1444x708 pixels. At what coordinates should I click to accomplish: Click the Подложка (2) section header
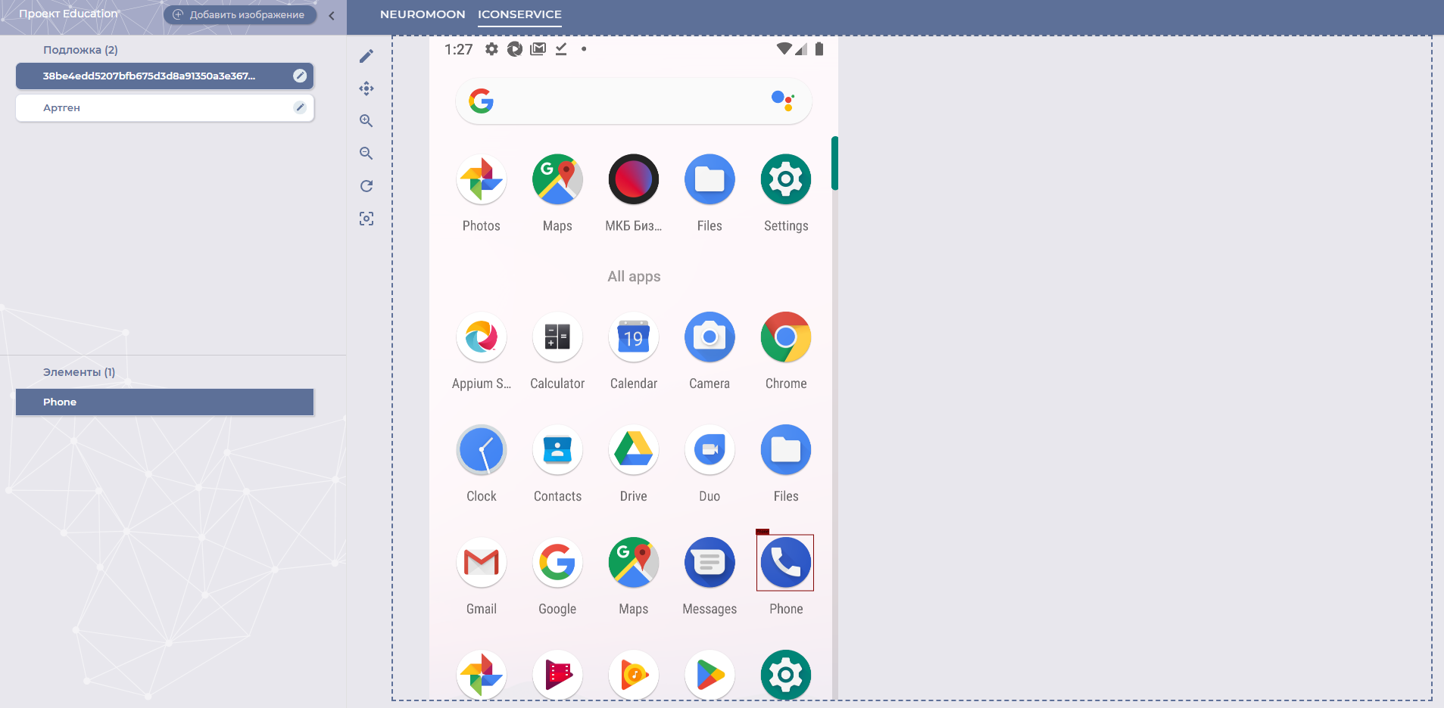pyautogui.click(x=80, y=50)
